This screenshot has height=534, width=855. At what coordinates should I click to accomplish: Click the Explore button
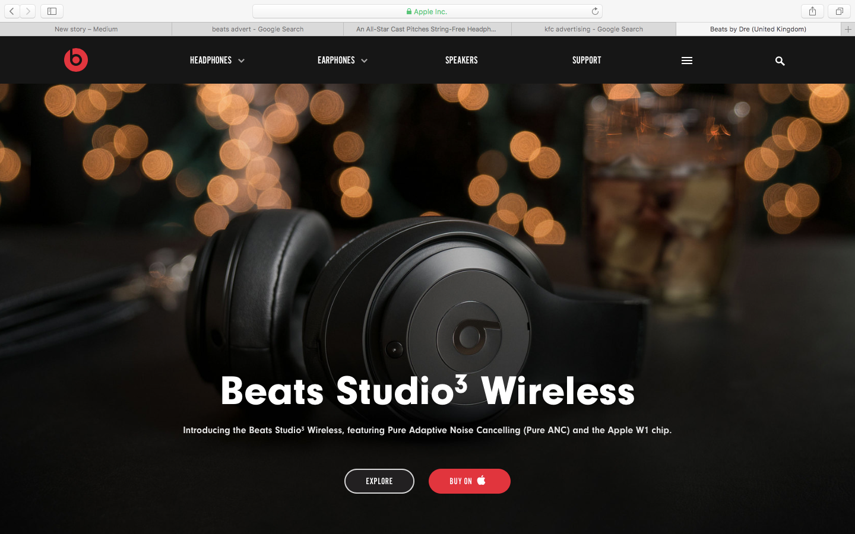(379, 481)
